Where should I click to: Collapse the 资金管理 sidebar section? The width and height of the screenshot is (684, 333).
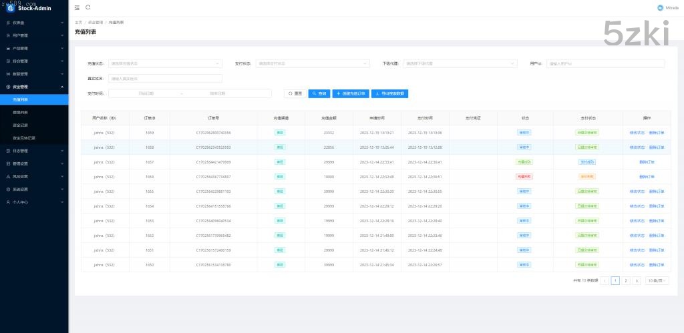click(x=33, y=87)
